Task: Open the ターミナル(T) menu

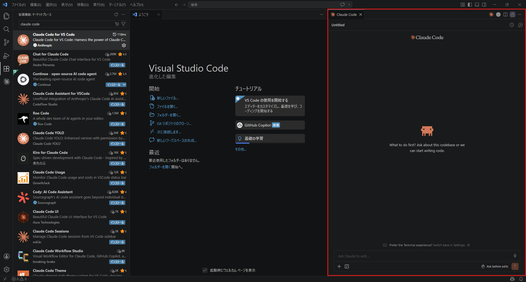Action: (x=117, y=5)
